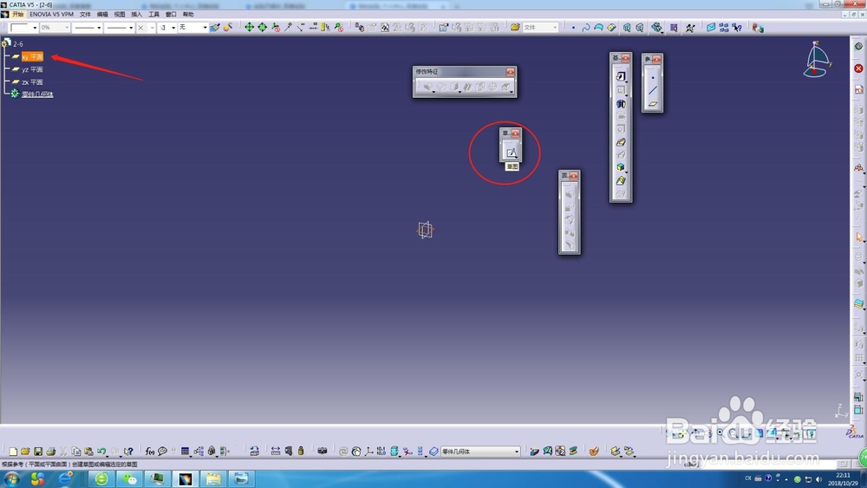This screenshot has width=867, height=488.
Task: Open the graphic color dropdown
Action: click(x=23, y=28)
